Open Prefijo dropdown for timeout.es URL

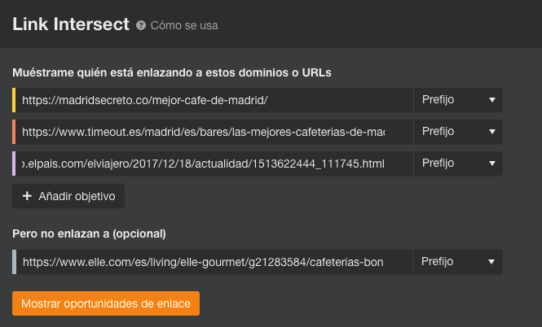[x=457, y=132]
